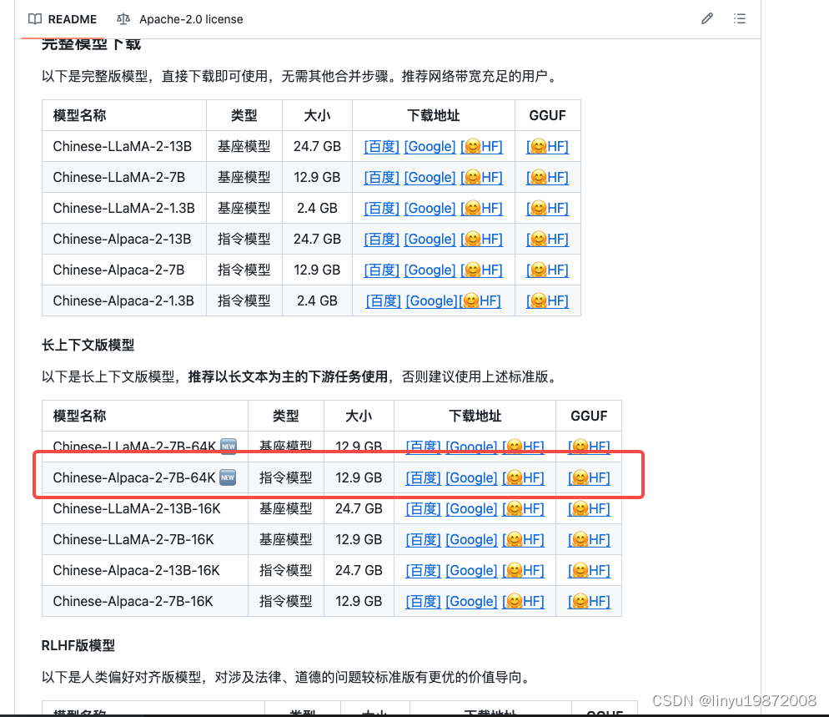Screen dimensions: 829x717
Task: Click the scales icon for the license
Action: [124, 18]
